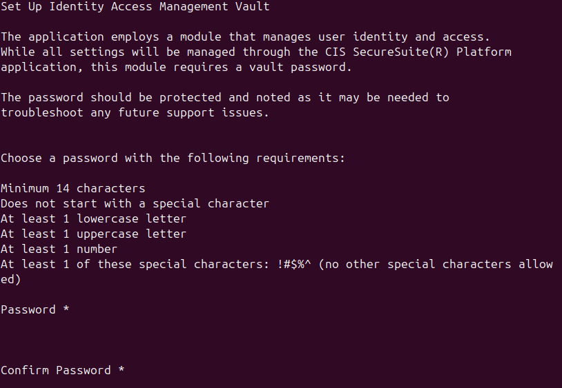This screenshot has width=562, height=388.
Task: Click the 'Does not start with a special character' line
Action: (x=135, y=204)
